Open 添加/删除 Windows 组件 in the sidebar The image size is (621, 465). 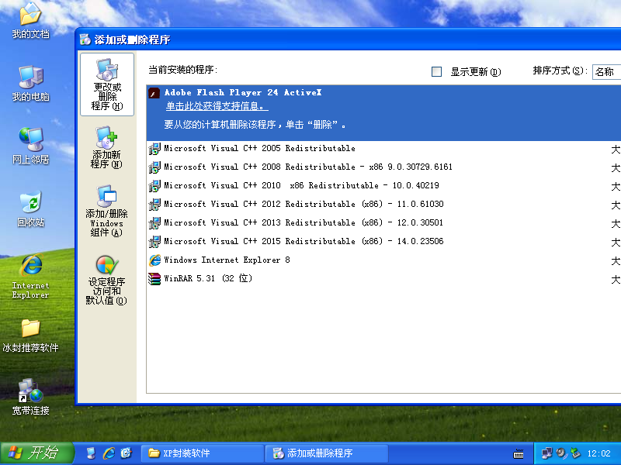click(106, 211)
